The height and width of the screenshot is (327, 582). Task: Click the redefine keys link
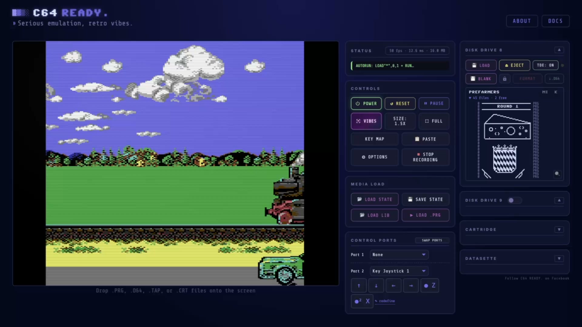click(385, 301)
